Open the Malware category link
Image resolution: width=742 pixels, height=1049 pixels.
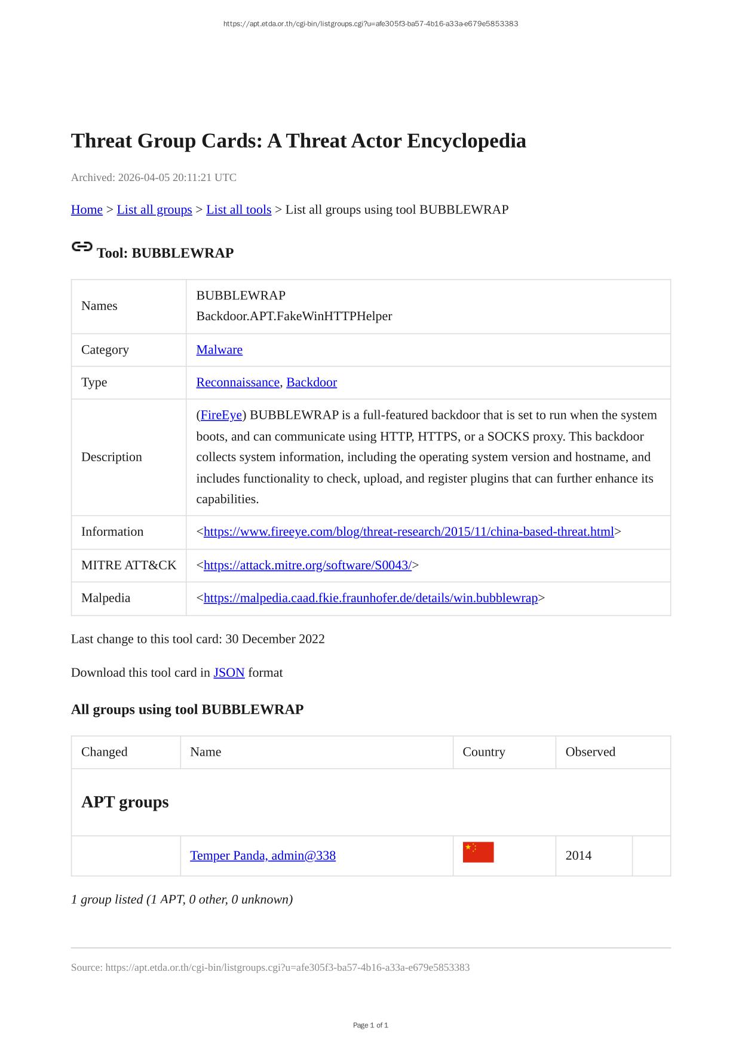tap(219, 350)
